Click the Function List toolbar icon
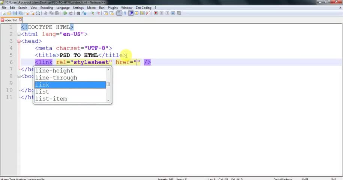Image resolution: width=343 pixels, height=180 pixels. (x=148, y=13)
